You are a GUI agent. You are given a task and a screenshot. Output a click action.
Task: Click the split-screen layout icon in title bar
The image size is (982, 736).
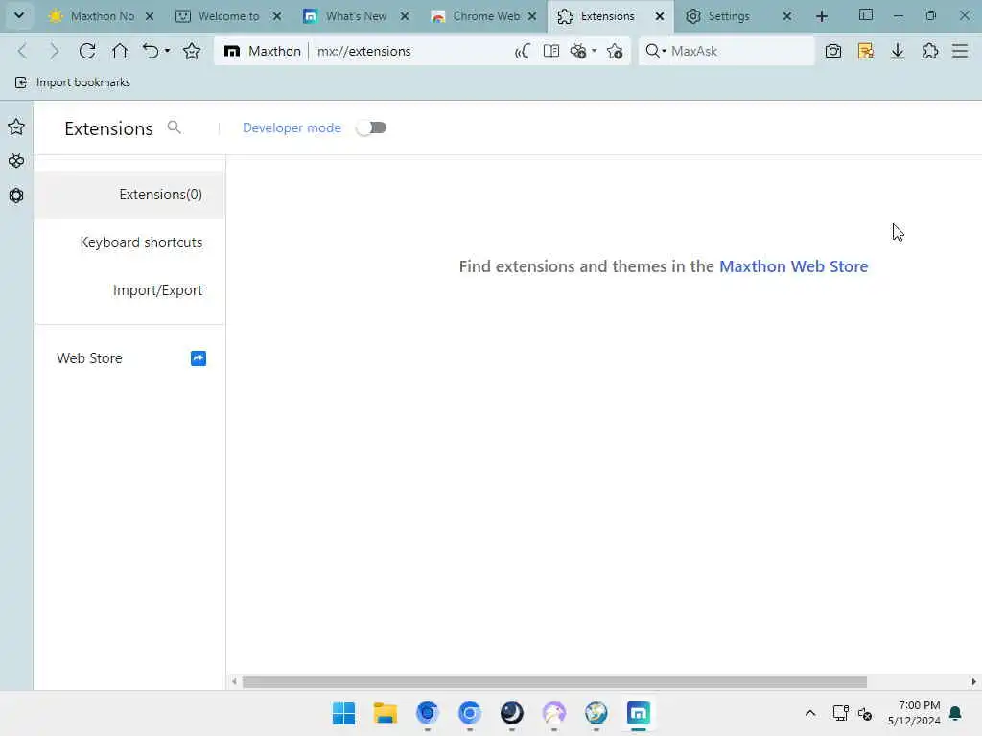click(x=866, y=15)
